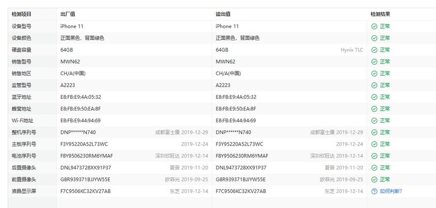Viewport: 436px width, 208px height.
Task: Select the 销售地区 row label
Action: click(x=21, y=74)
